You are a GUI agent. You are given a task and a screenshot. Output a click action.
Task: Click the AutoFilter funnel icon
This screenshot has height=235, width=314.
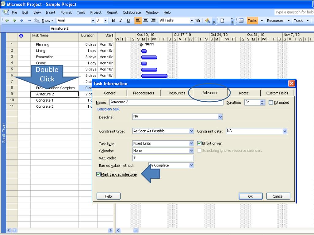coord(198,21)
